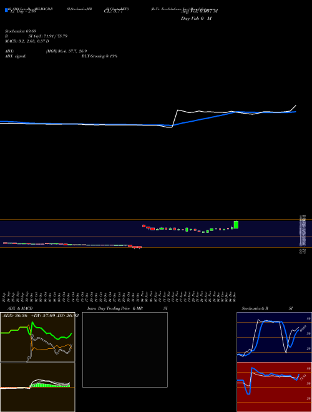Click the 'ADX: 36.86 +DY: 57.69 -DY: 26.92' header
This screenshot has width=312, height=412.
(x=41, y=316)
